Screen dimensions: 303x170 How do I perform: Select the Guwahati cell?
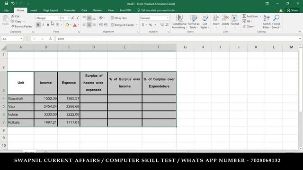point(21,99)
